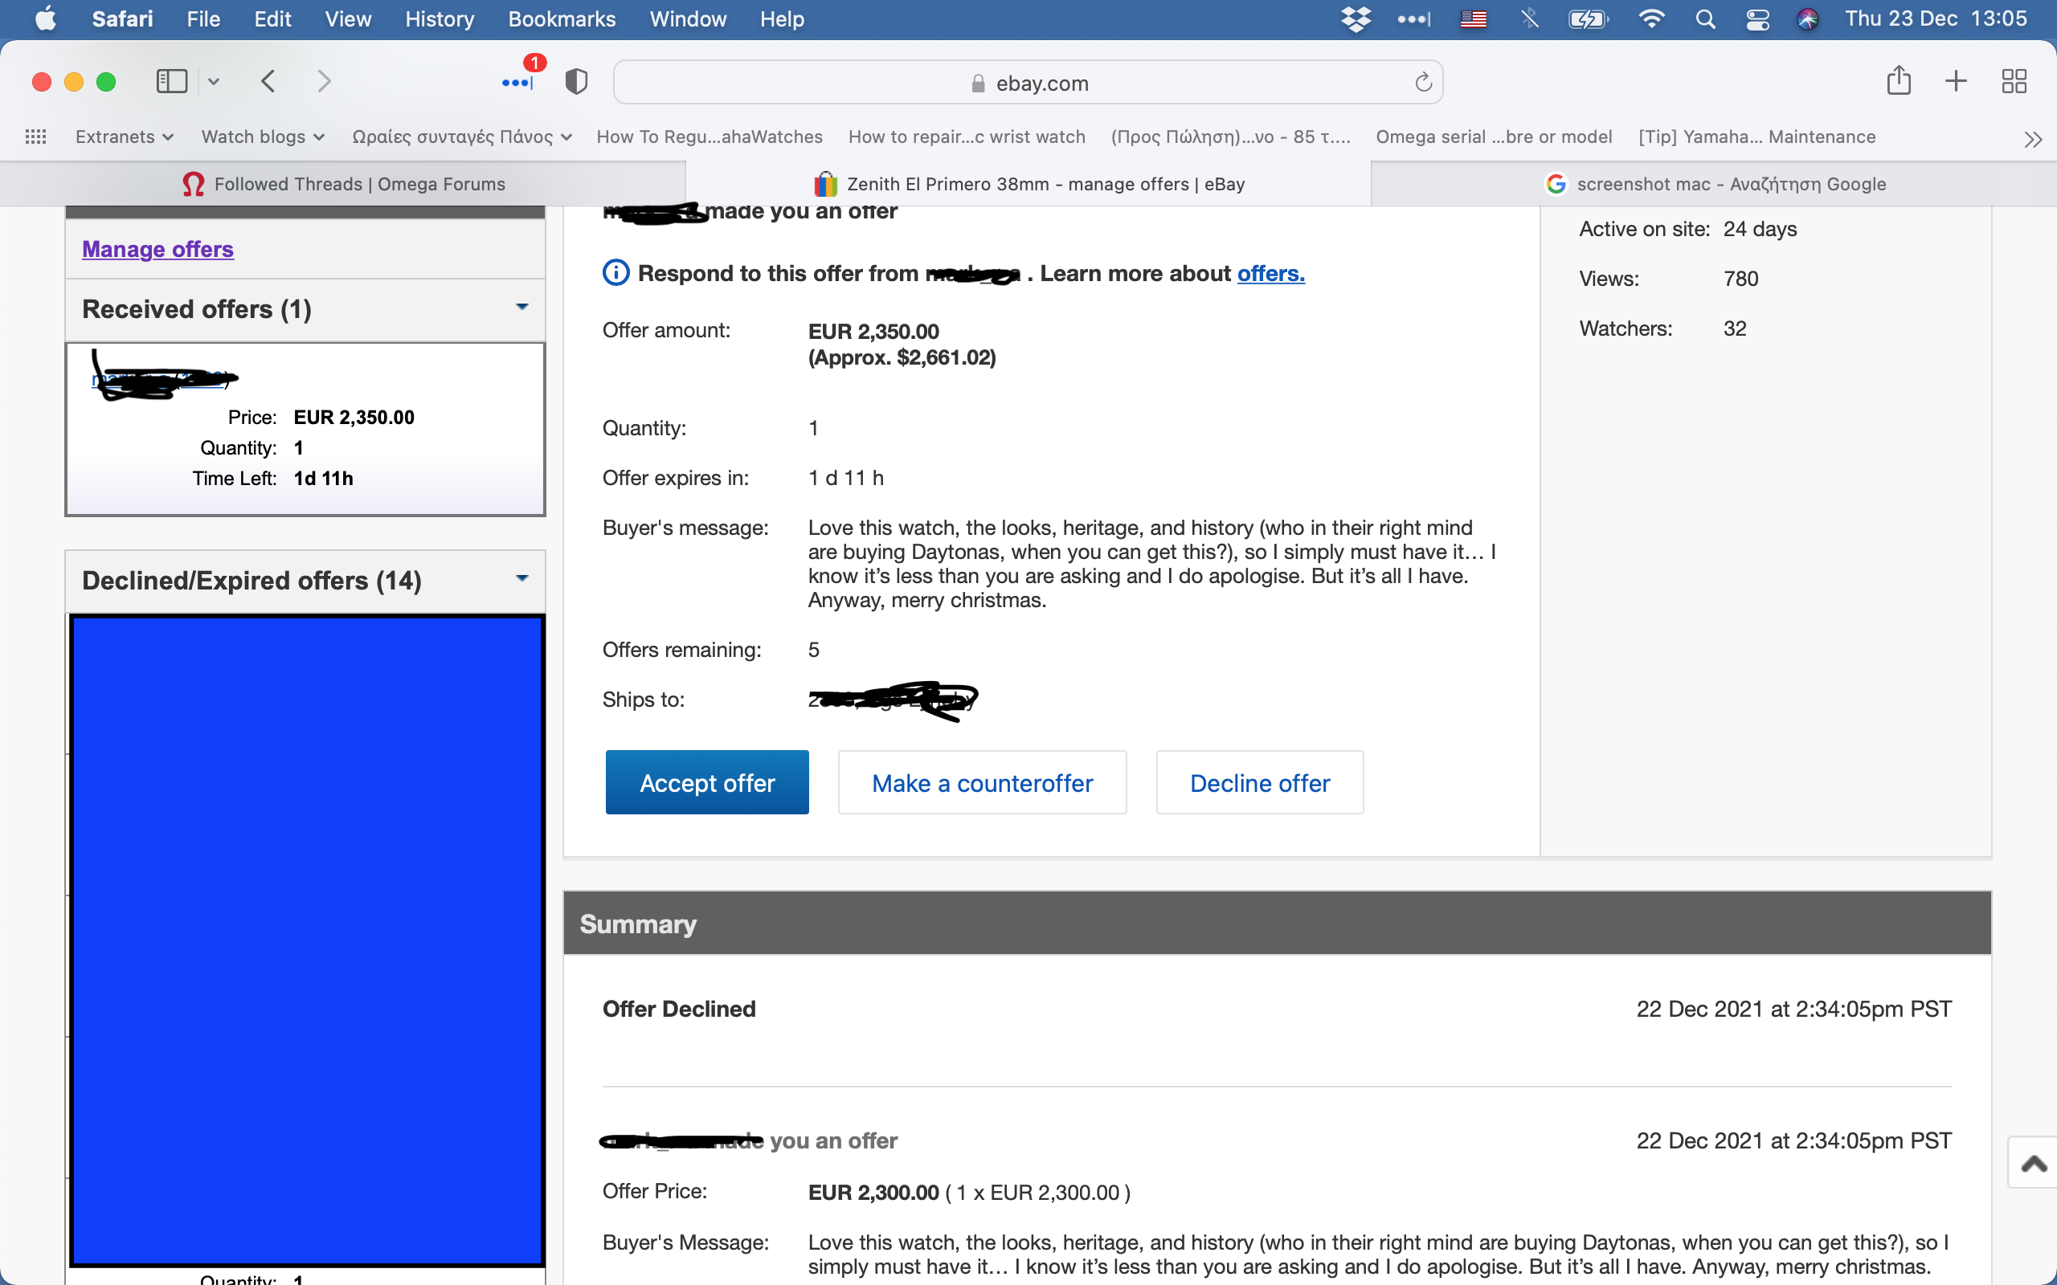Reload the ebay.com page
The image size is (2057, 1285).
[x=1423, y=83]
